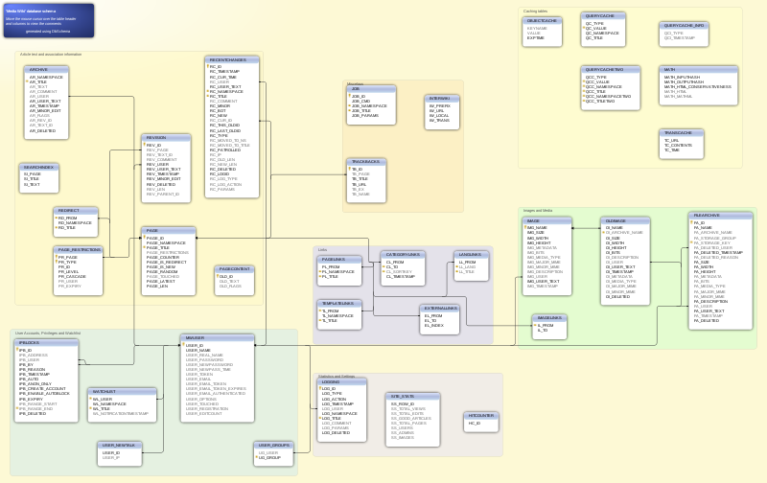Image resolution: width=767 pixels, height=483 pixels.
Task: Click the RD_NAMESPACE column
Action: [75, 222]
